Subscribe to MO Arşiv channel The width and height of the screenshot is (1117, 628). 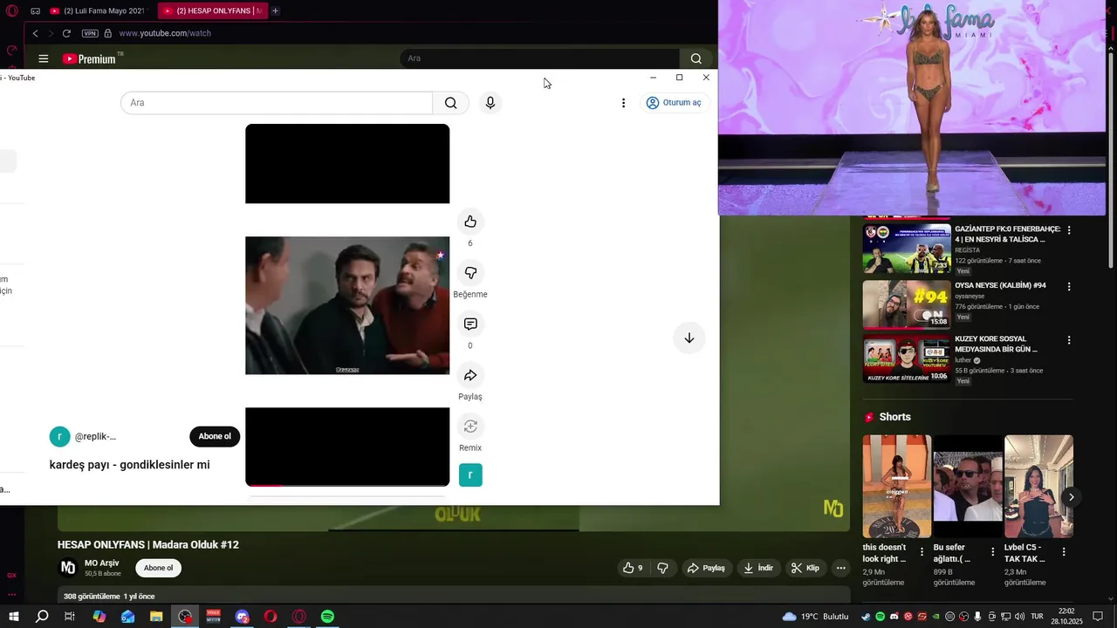[158, 568]
